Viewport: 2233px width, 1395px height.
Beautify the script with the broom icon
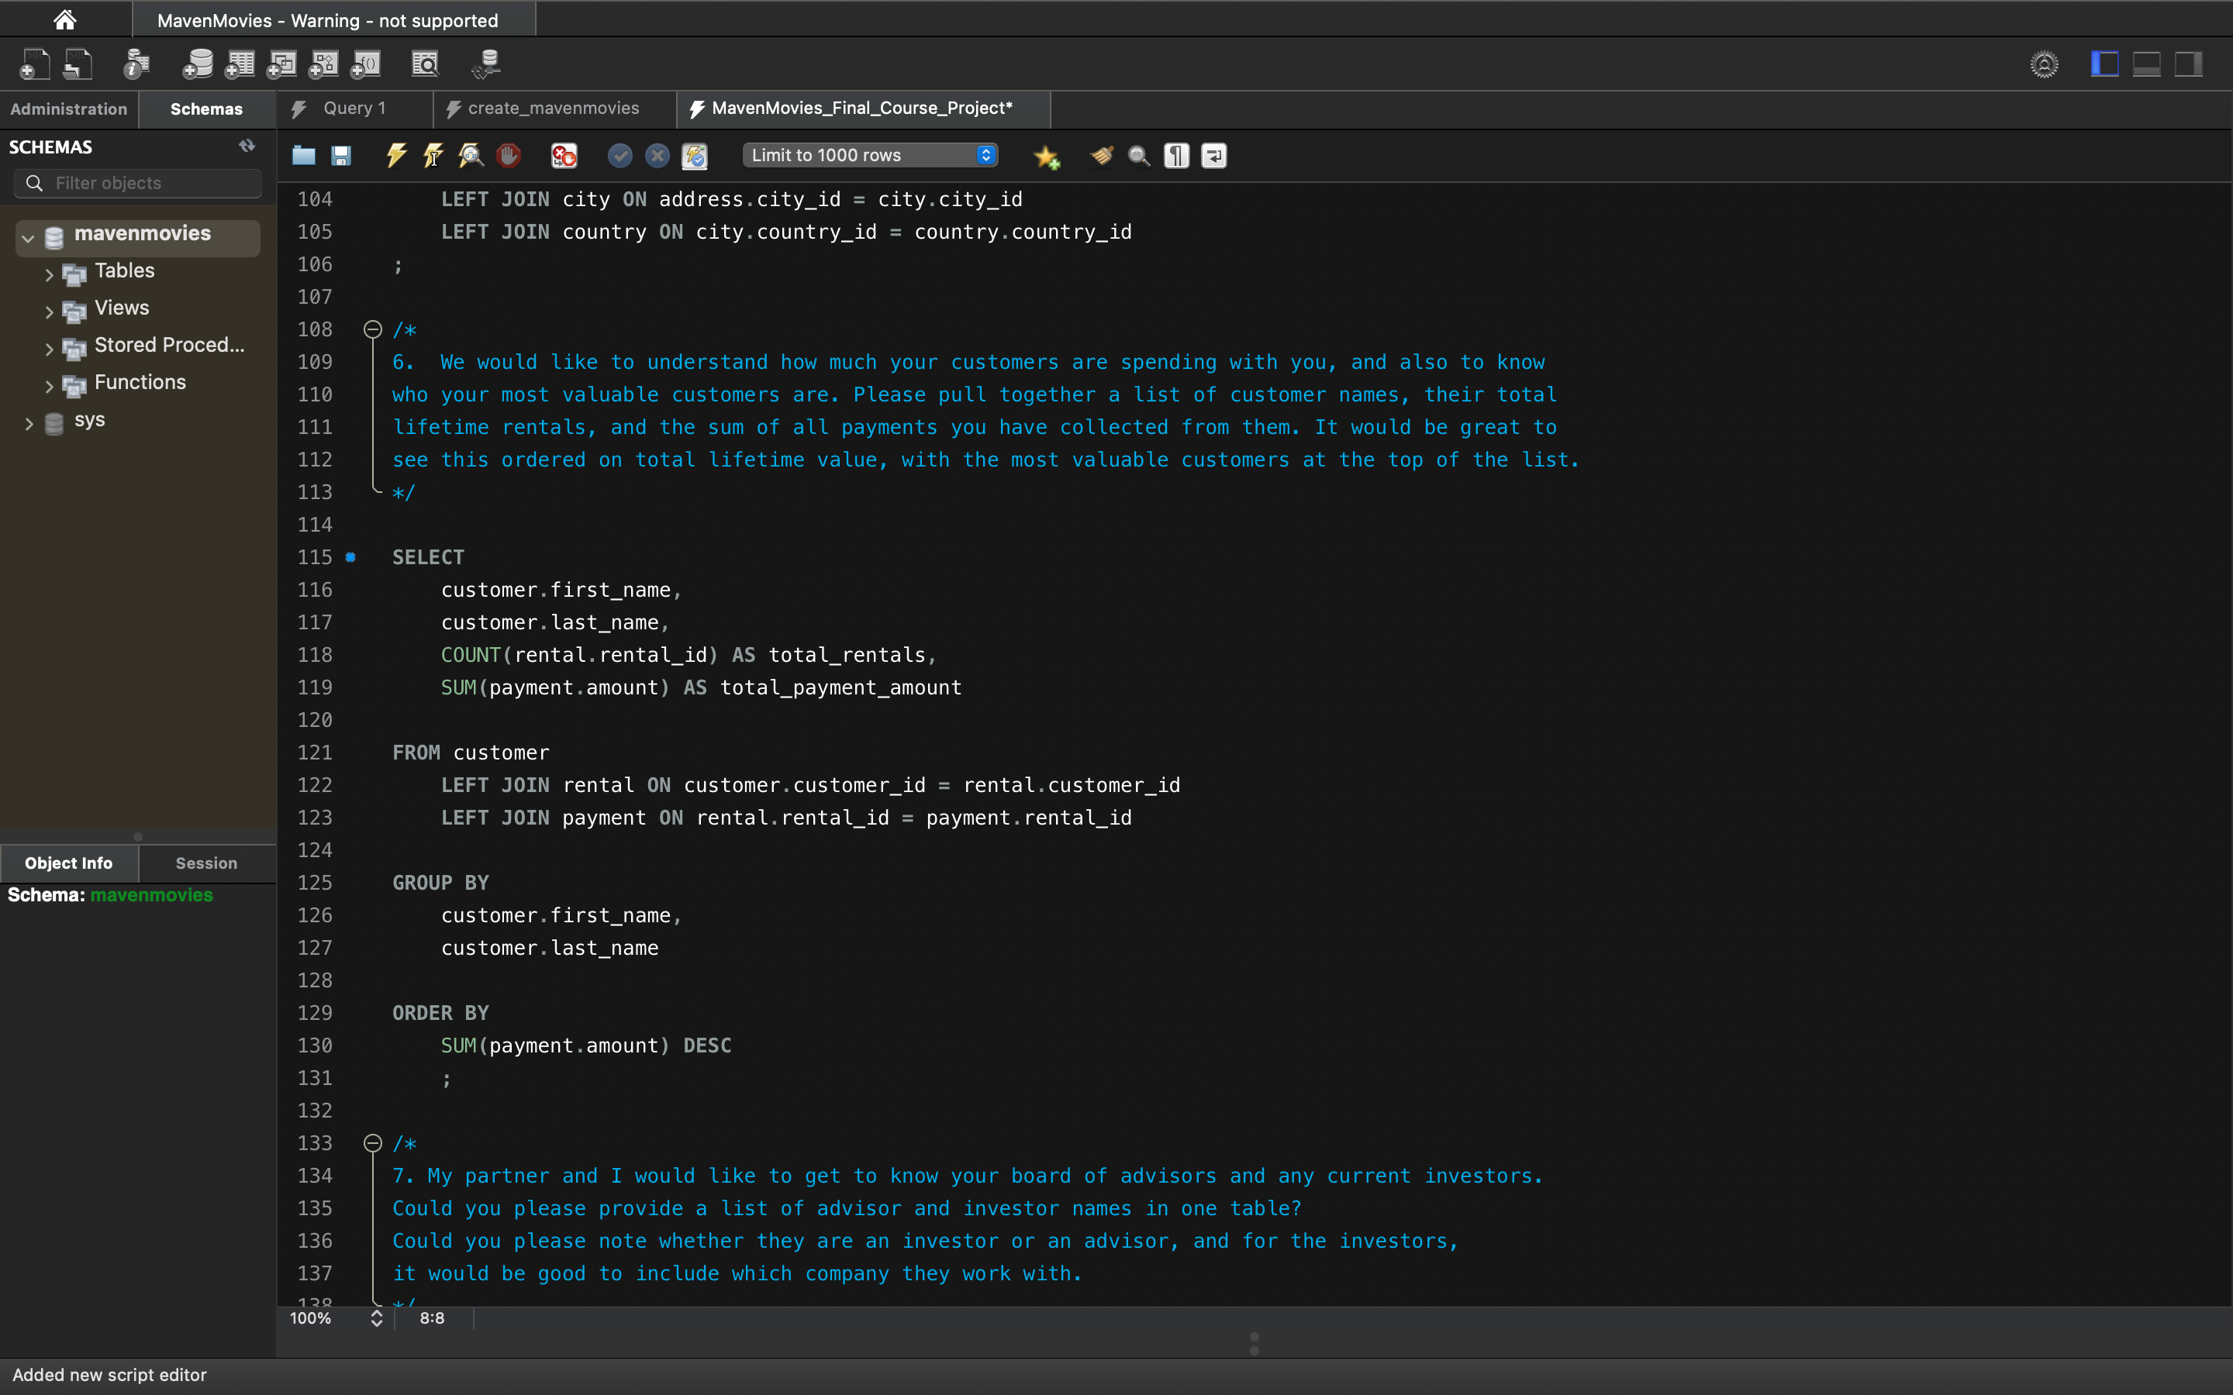click(x=1102, y=155)
